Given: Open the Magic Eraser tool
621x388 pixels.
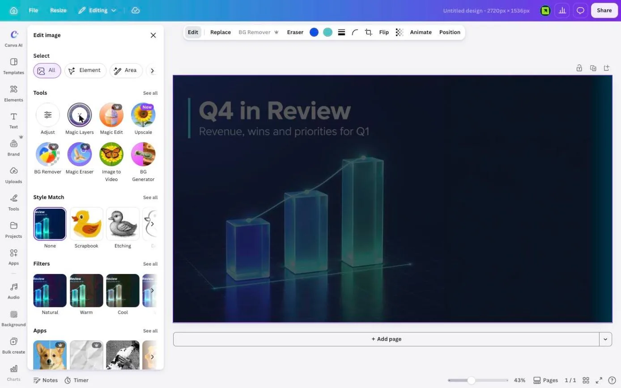Looking at the screenshot, I should [80, 155].
